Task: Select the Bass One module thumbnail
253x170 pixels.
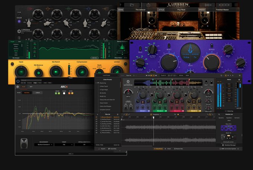Action: 228,128
